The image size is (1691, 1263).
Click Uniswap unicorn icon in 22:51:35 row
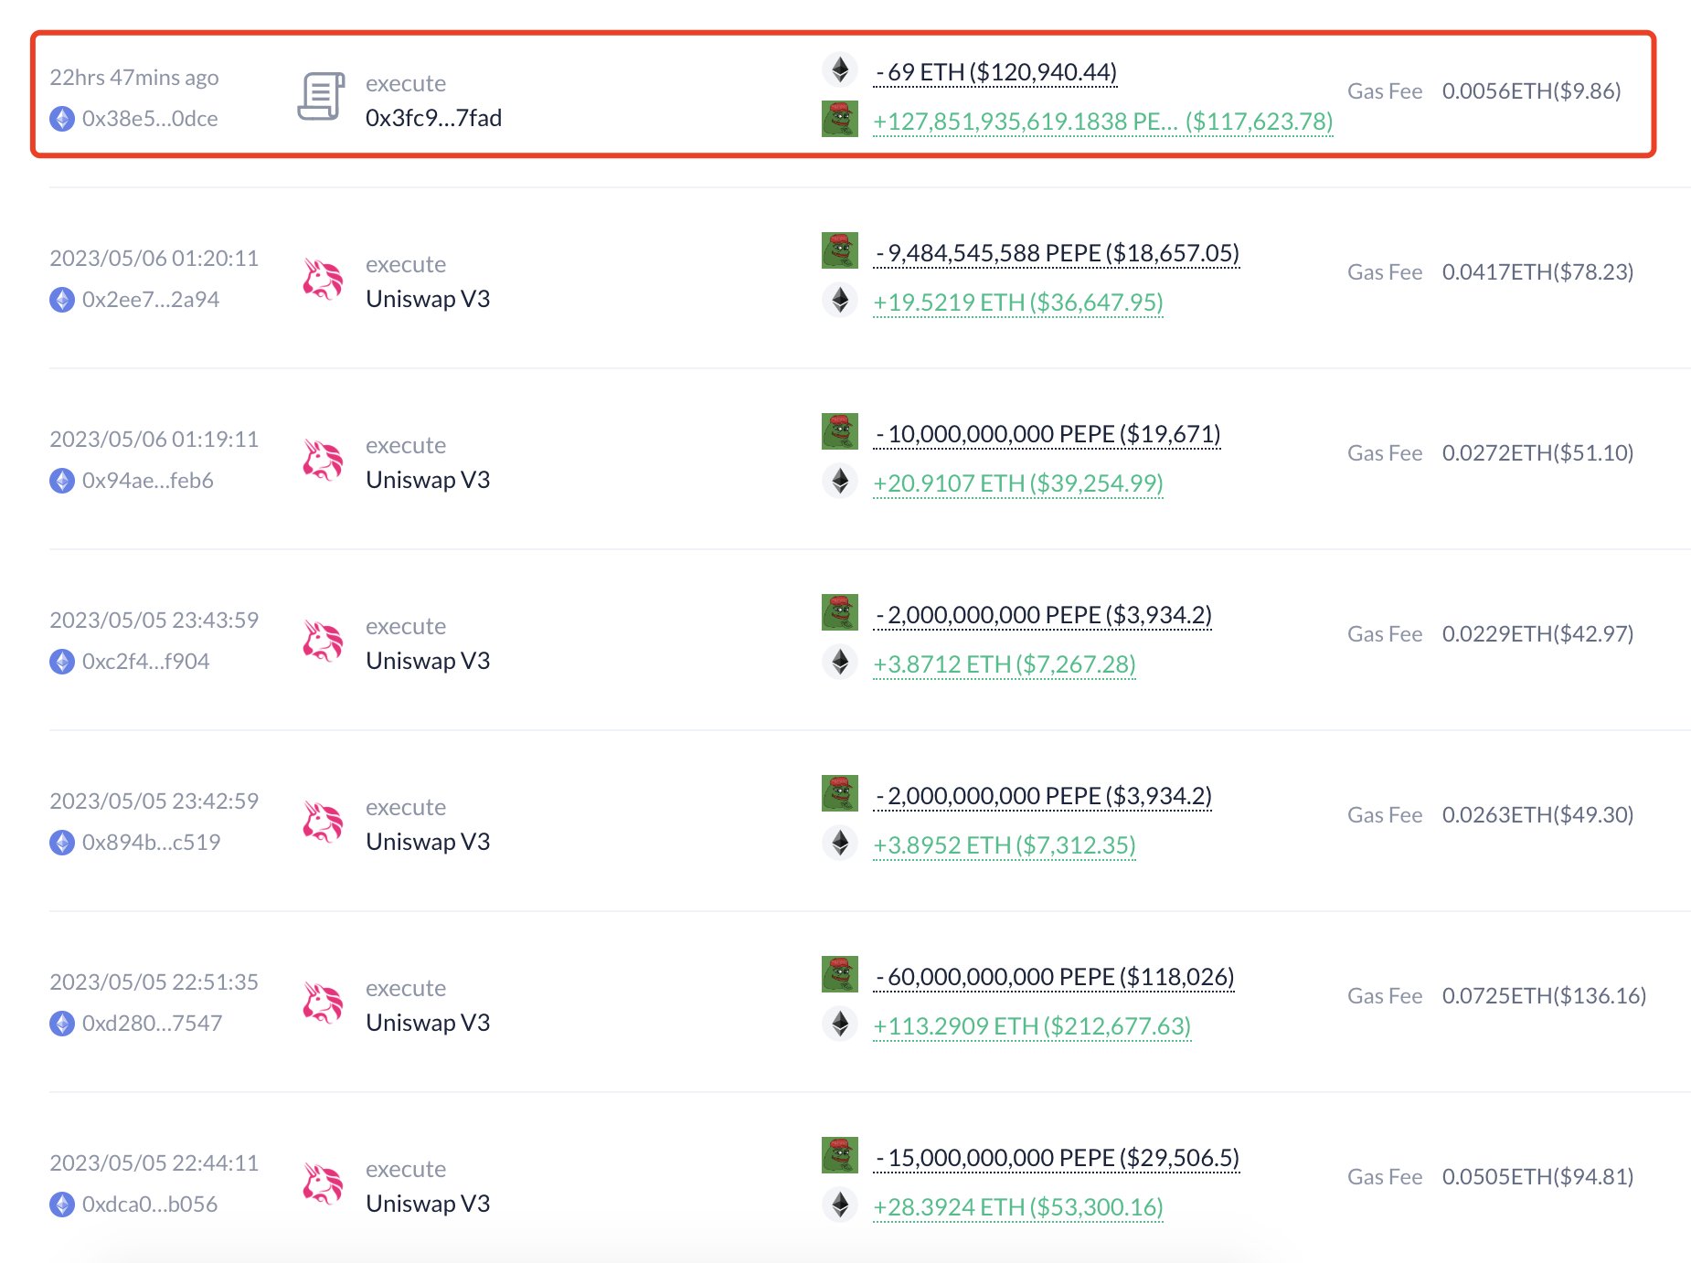pos(323,1003)
